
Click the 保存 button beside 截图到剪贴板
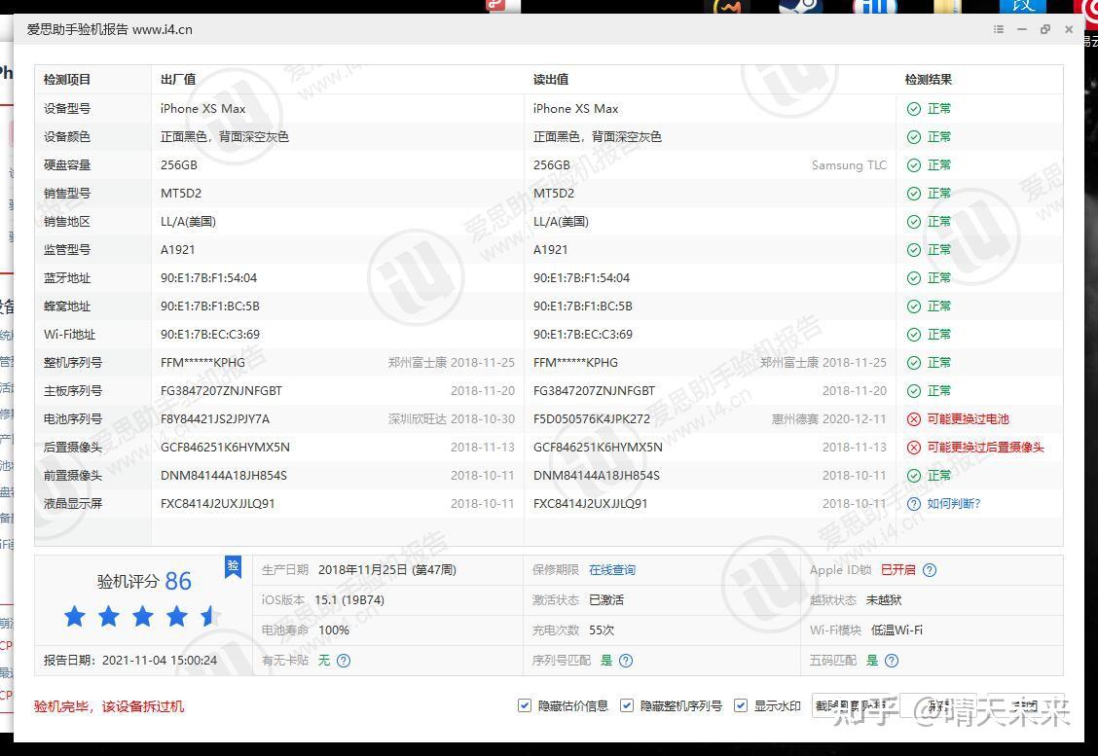(x=937, y=705)
